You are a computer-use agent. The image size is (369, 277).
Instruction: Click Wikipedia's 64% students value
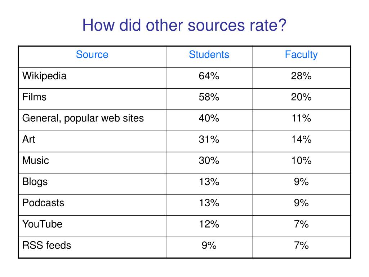(209, 76)
